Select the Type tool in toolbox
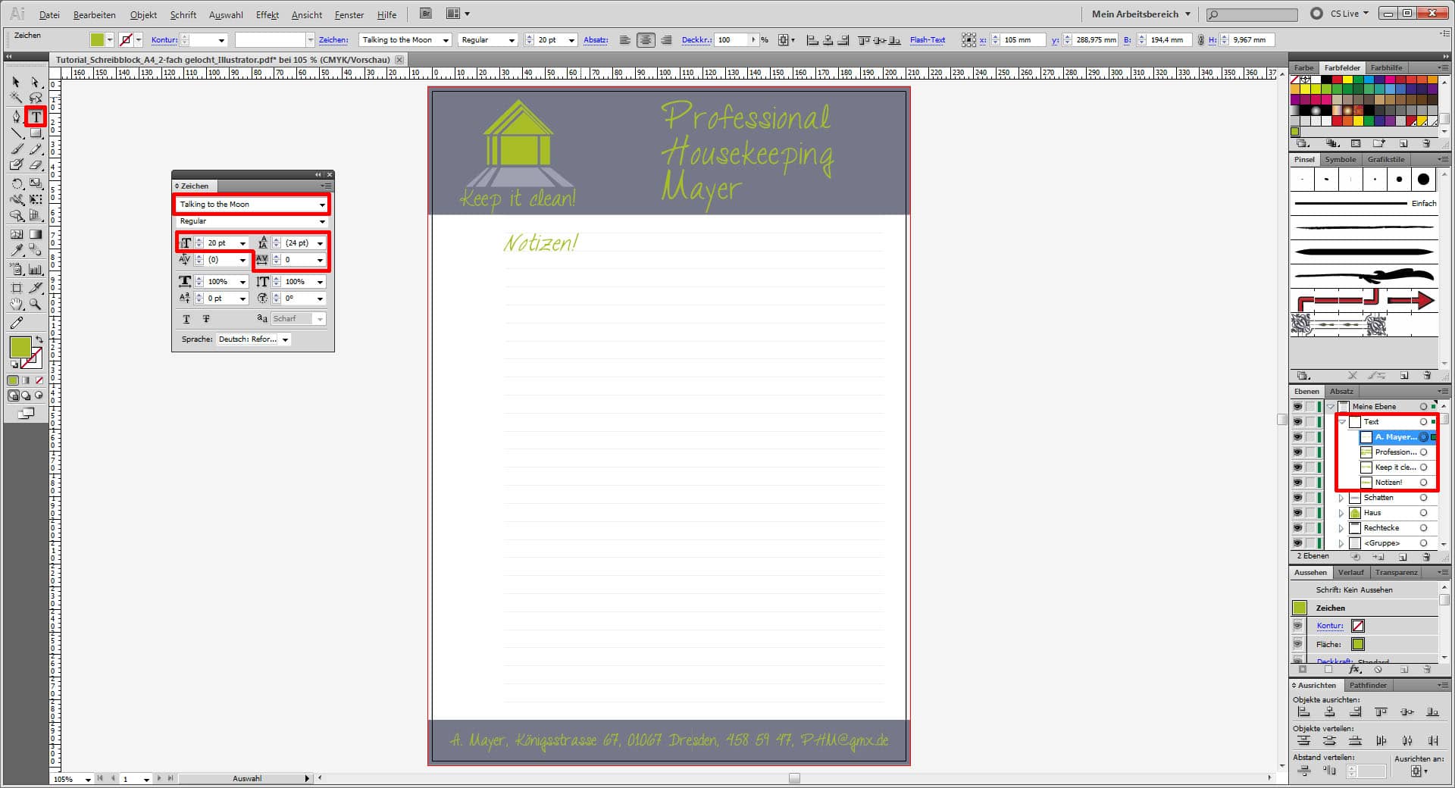This screenshot has height=788, width=1455. click(35, 117)
